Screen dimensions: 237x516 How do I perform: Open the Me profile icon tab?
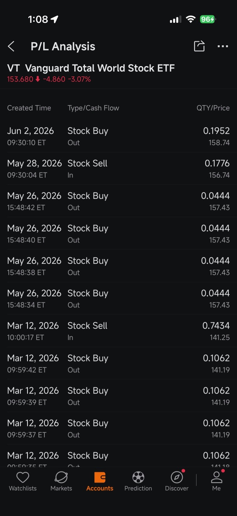[217, 481]
